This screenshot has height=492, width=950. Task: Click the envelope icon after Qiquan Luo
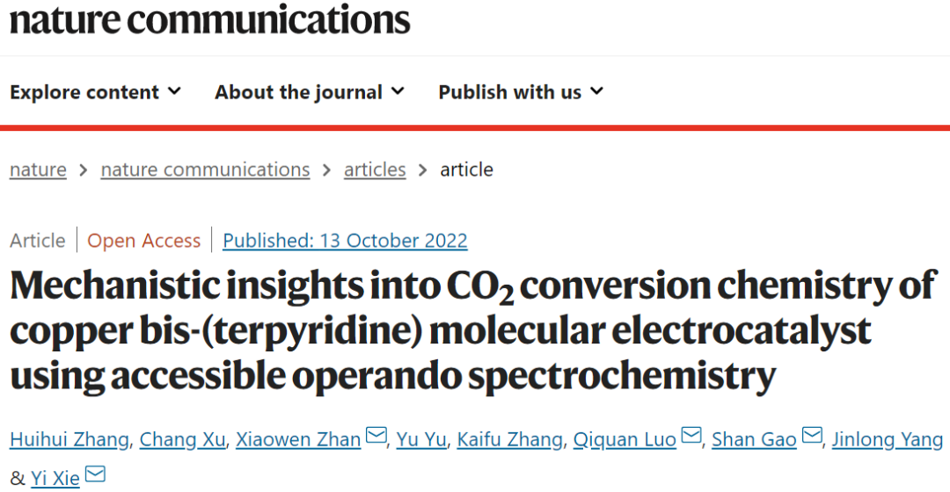tap(691, 435)
